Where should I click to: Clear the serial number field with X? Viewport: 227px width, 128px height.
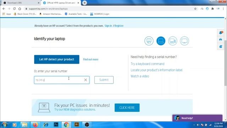click(85, 80)
